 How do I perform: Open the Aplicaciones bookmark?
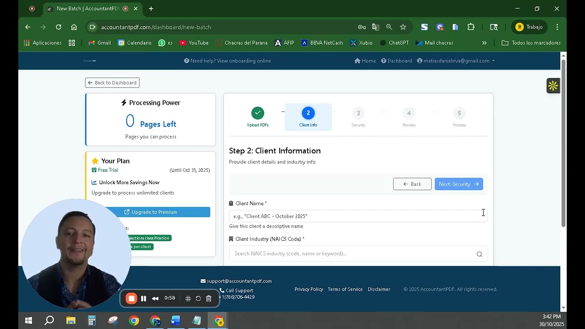point(43,43)
